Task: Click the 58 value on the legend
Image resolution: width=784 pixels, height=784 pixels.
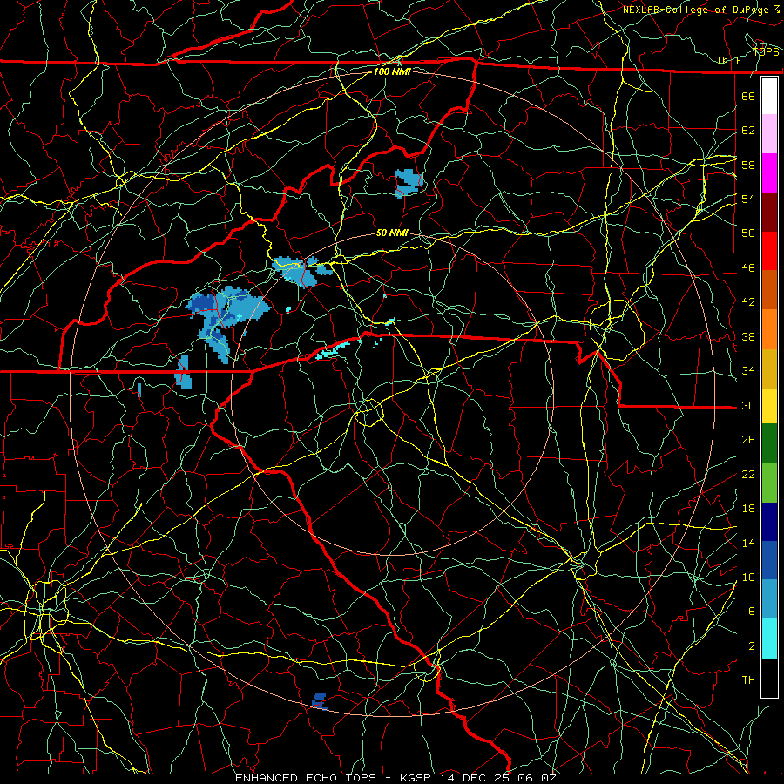Action: (x=748, y=165)
